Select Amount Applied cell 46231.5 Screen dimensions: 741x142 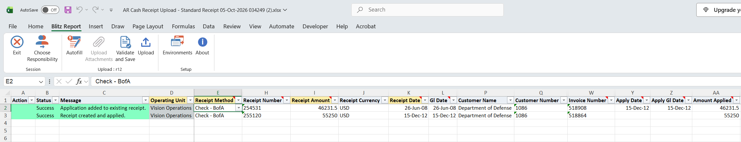[x=716, y=108]
